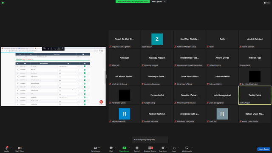Select Naidillatul Qaida's black profile picture
The image size is (272, 153).
125,95
